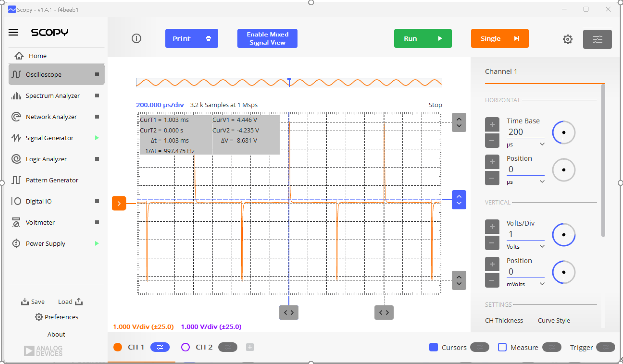This screenshot has height=364, width=623.
Task: Decrease Time Base with minus button
Action: tap(492, 141)
